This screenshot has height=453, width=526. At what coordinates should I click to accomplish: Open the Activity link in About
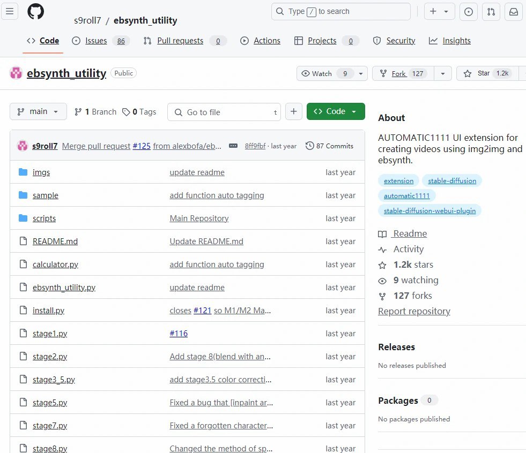[401, 249]
